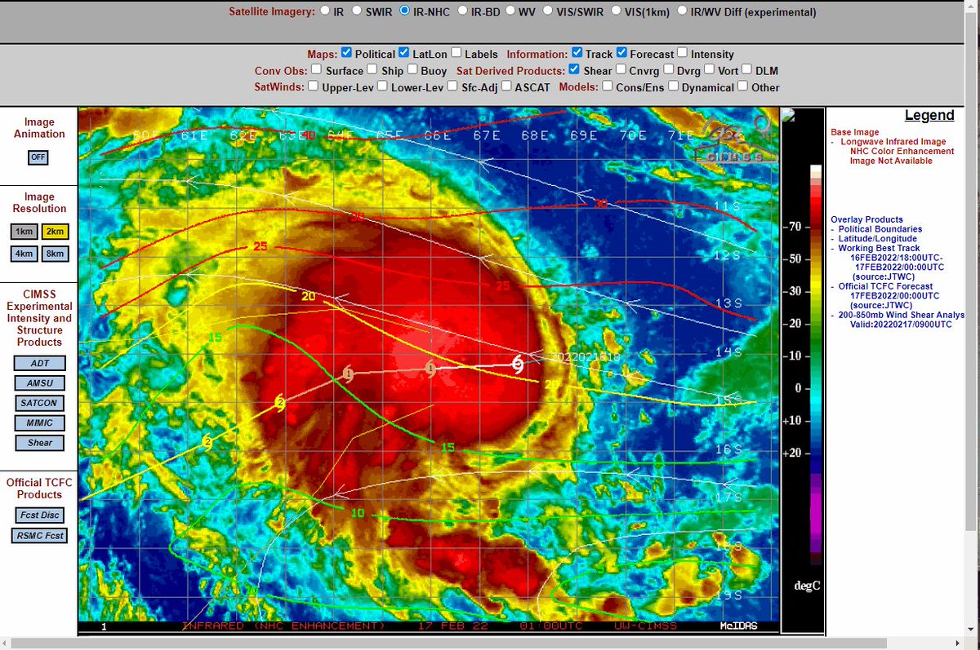
Task: Set image resolution to 4km
Action: pos(24,254)
